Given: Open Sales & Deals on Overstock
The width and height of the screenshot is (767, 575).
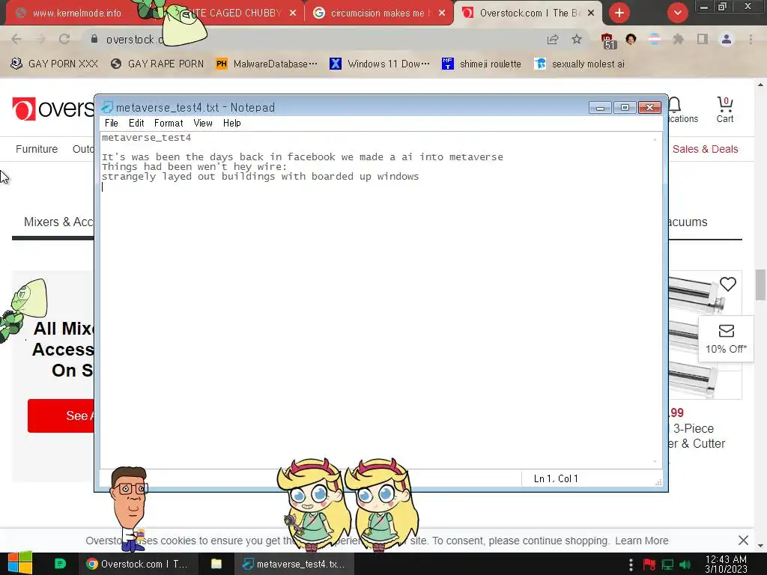Looking at the screenshot, I should pyautogui.click(x=705, y=149).
